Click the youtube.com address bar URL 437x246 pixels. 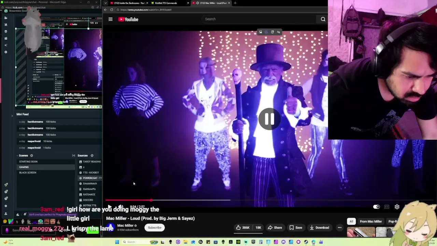tap(146, 10)
